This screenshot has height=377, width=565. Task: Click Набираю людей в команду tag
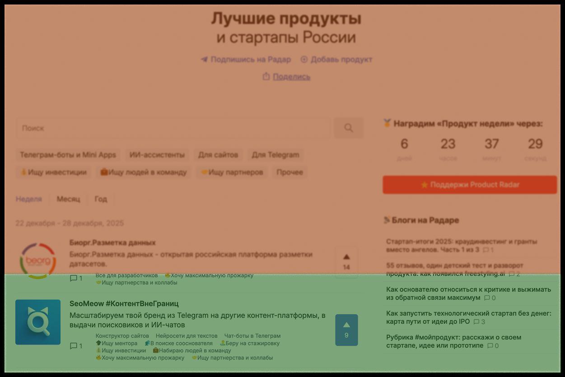tap(192, 350)
